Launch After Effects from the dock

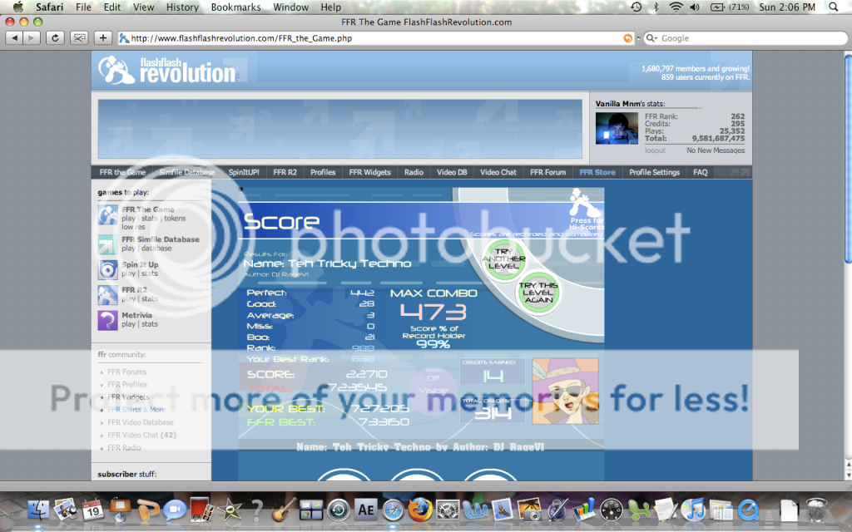[365, 510]
